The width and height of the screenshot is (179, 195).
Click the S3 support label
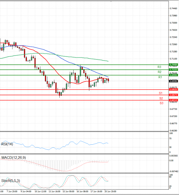[x=161, y=103]
